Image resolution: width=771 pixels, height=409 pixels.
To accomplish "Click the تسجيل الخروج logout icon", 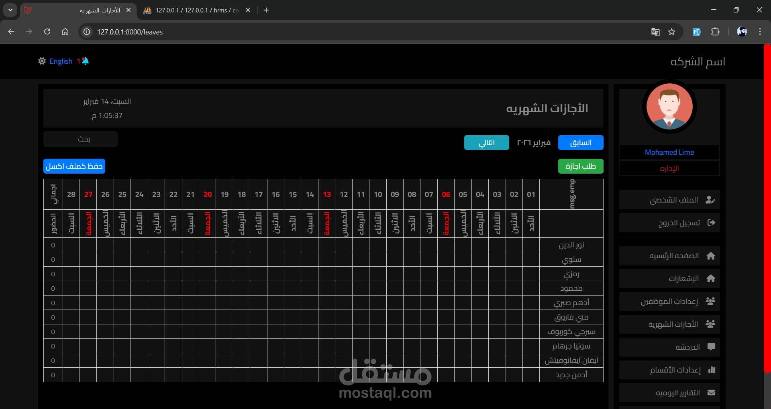I will [712, 223].
